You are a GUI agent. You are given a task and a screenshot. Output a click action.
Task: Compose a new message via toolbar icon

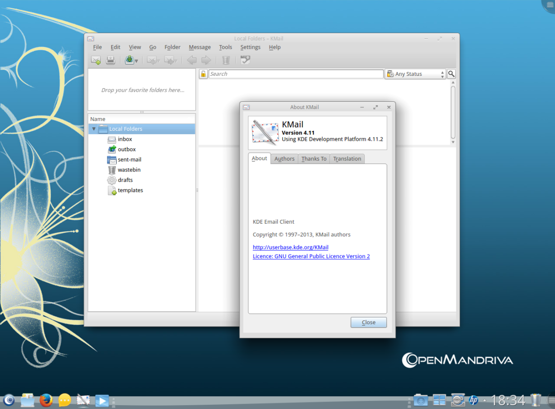pos(95,60)
